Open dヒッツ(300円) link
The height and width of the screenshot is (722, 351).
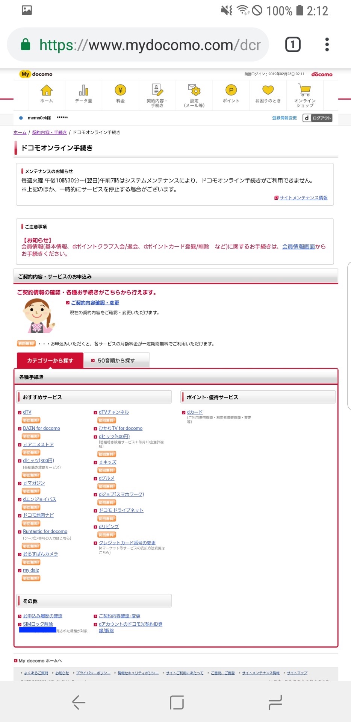click(38, 461)
